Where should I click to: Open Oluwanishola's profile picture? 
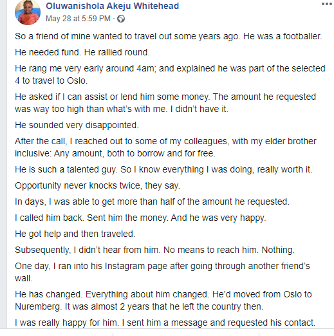point(28,12)
